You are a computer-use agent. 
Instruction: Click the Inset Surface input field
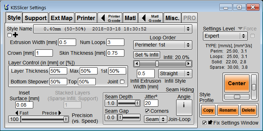[24, 105]
